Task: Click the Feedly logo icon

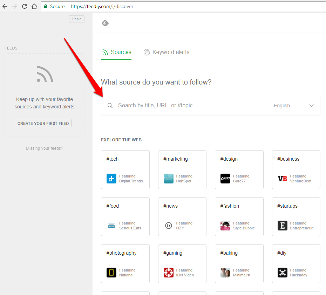Action: [x=105, y=23]
